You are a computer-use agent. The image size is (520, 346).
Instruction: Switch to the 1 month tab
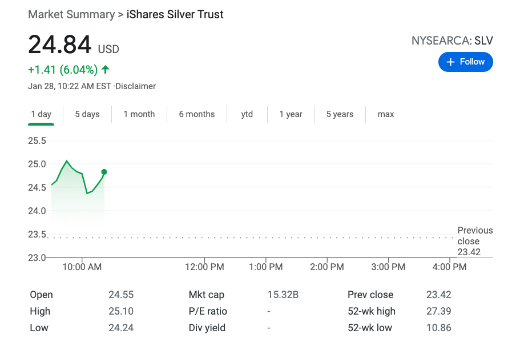click(x=139, y=114)
